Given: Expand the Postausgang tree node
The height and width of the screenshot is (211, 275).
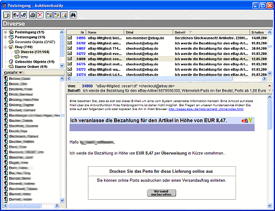Looking at the screenshot, I should point(5,37).
